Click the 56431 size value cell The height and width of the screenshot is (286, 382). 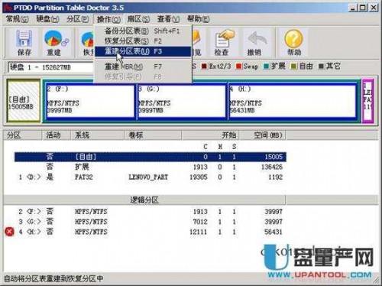pyautogui.click(x=274, y=232)
